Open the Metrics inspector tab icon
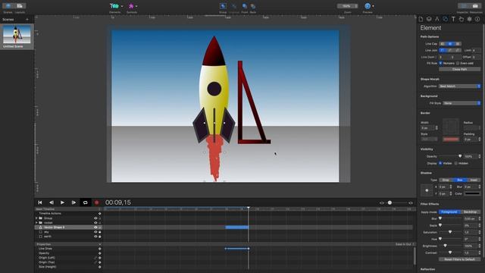This screenshot has width=485, height=273. [x=437, y=19]
